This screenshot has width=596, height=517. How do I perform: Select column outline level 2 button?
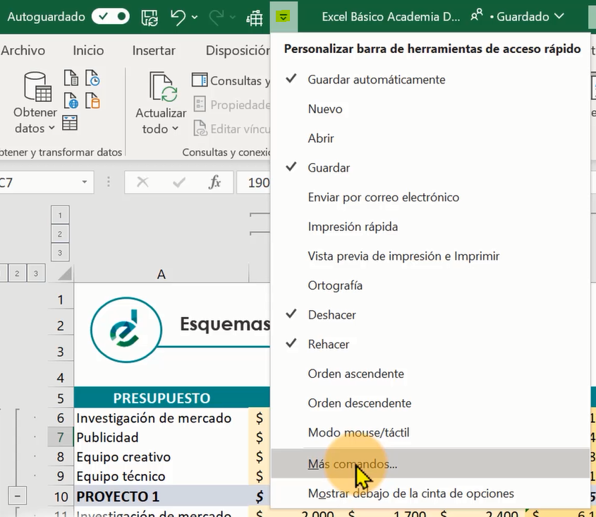tap(60, 234)
